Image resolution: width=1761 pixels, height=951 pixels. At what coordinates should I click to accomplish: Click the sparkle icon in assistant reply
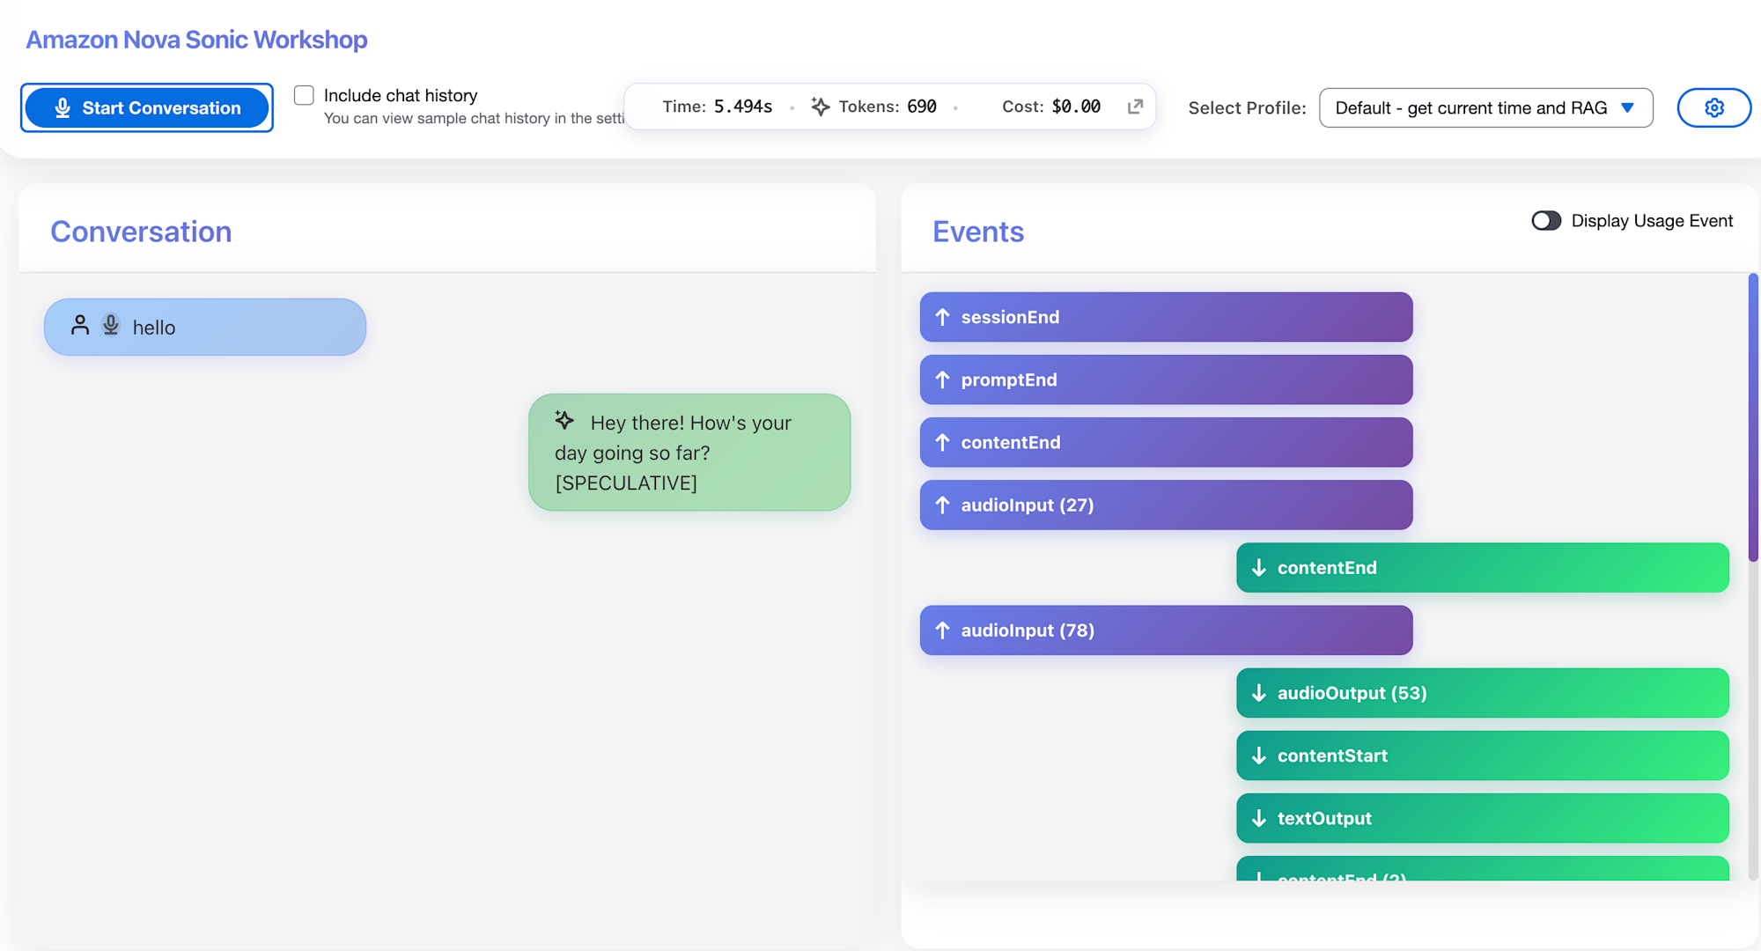point(564,420)
